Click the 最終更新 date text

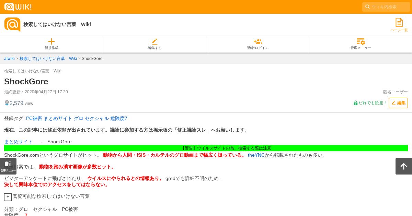36,92
